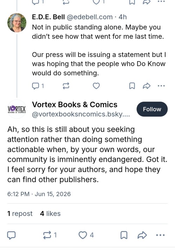Repost E.D.E. Bell's post

[x=66, y=86]
